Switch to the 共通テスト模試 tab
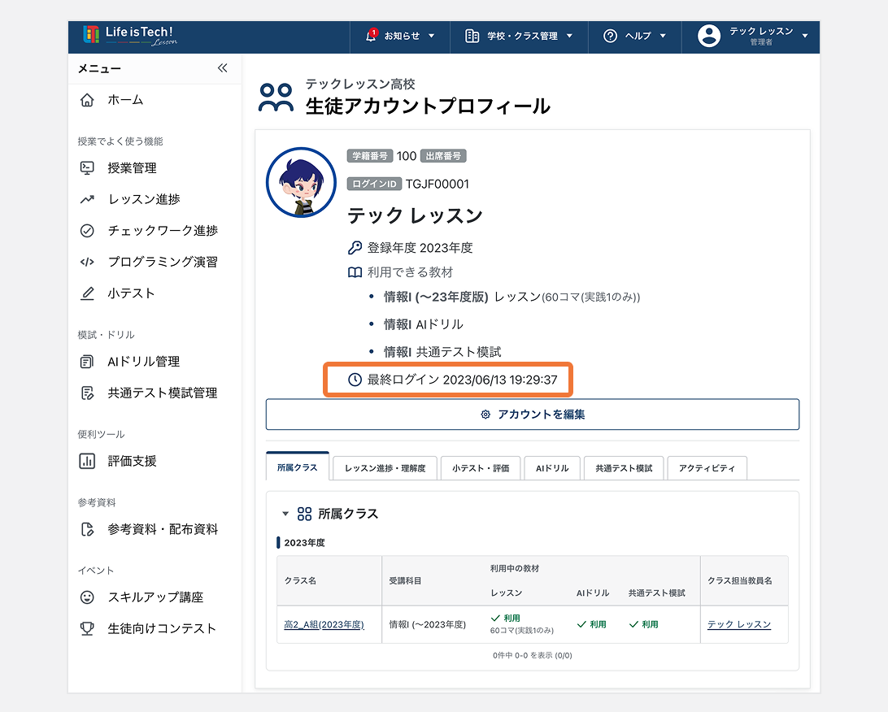The width and height of the screenshot is (888, 712). [x=624, y=468]
